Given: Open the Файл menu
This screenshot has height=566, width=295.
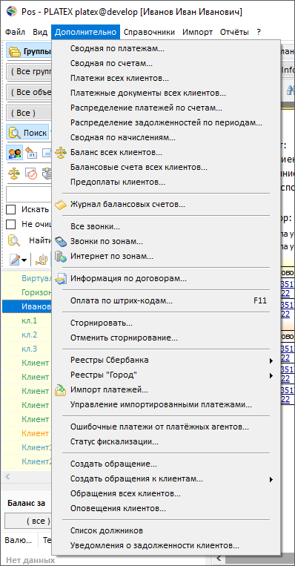Looking at the screenshot, I should click(x=15, y=32).
